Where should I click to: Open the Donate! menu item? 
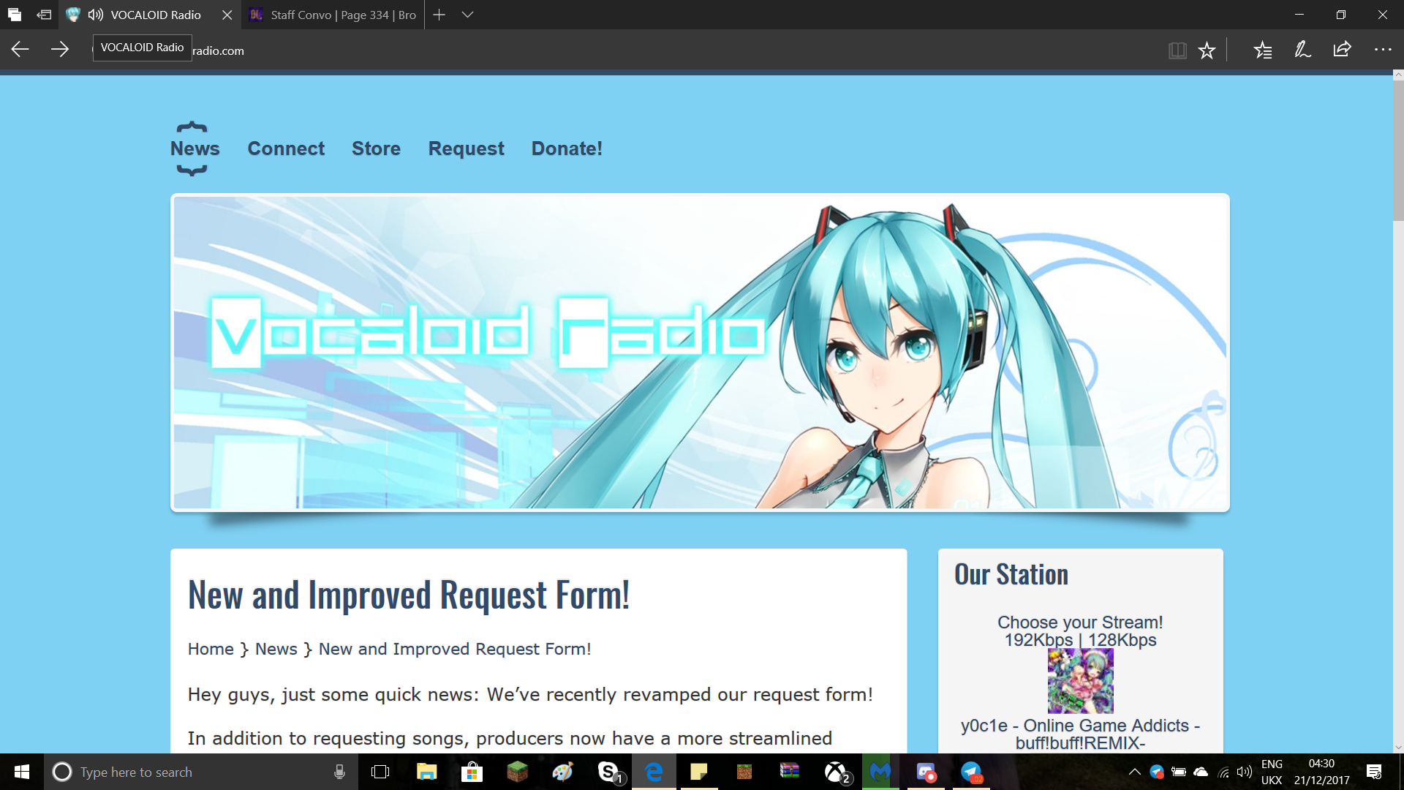tap(567, 148)
